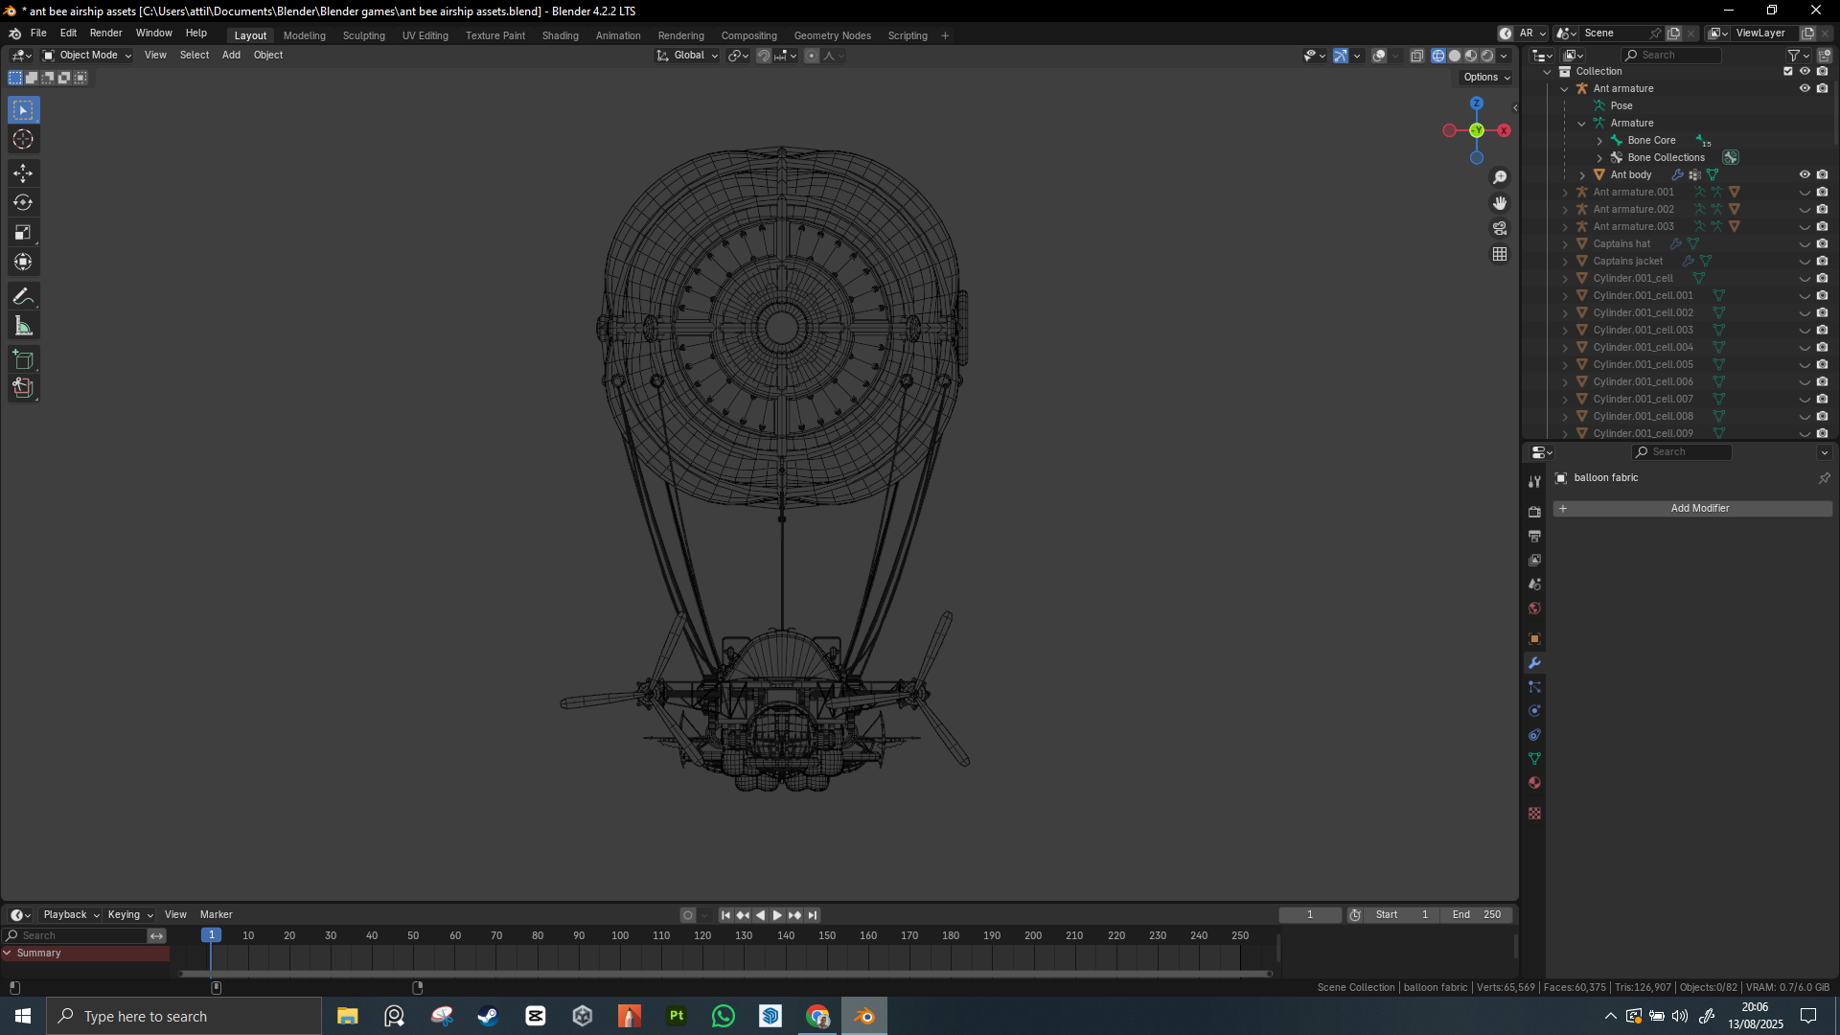The image size is (1840, 1035).
Task: Open the Object Mode dropdown
Action: pos(87,56)
